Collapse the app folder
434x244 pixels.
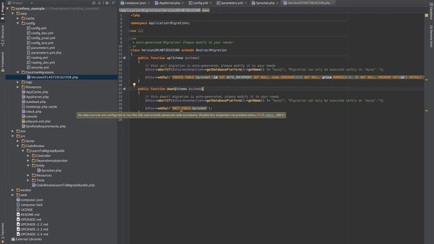pyautogui.click(x=13, y=14)
